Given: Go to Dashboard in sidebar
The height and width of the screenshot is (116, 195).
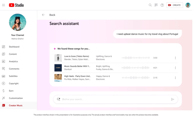Looking at the screenshot, I should [14, 47].
